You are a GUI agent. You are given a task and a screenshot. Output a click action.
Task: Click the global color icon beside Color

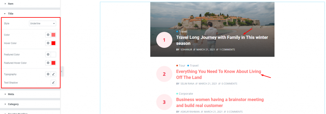click(x=48, y=35)
